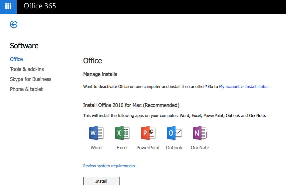Click the PowerPoint label under its icon
The image size is (286, 191).
[x=148, y=148]
